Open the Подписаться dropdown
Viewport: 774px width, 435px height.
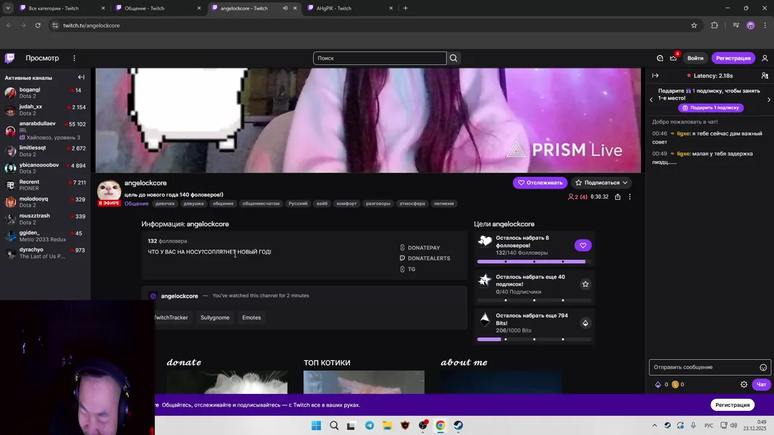tap(602, 182)
